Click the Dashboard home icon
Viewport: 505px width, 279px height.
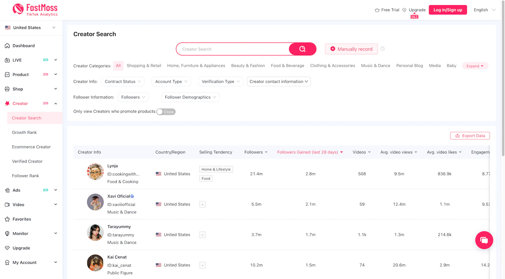coord(7,46)
